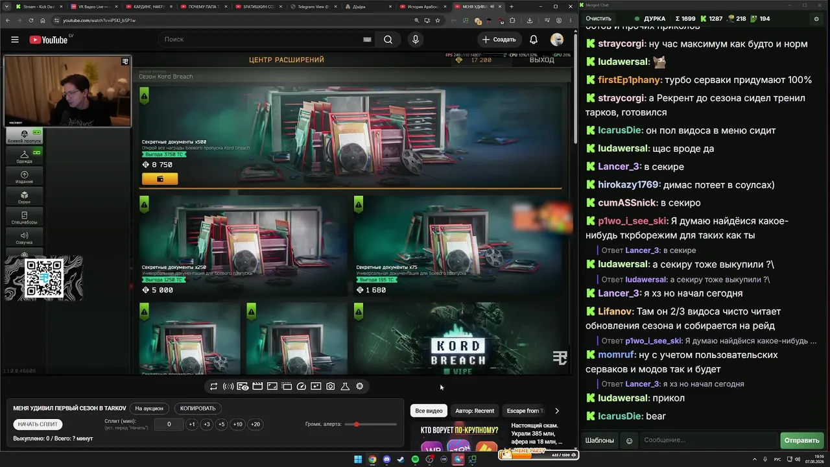
Task: Select the Автор: Recrent filter chip
Action: [475, 411]
